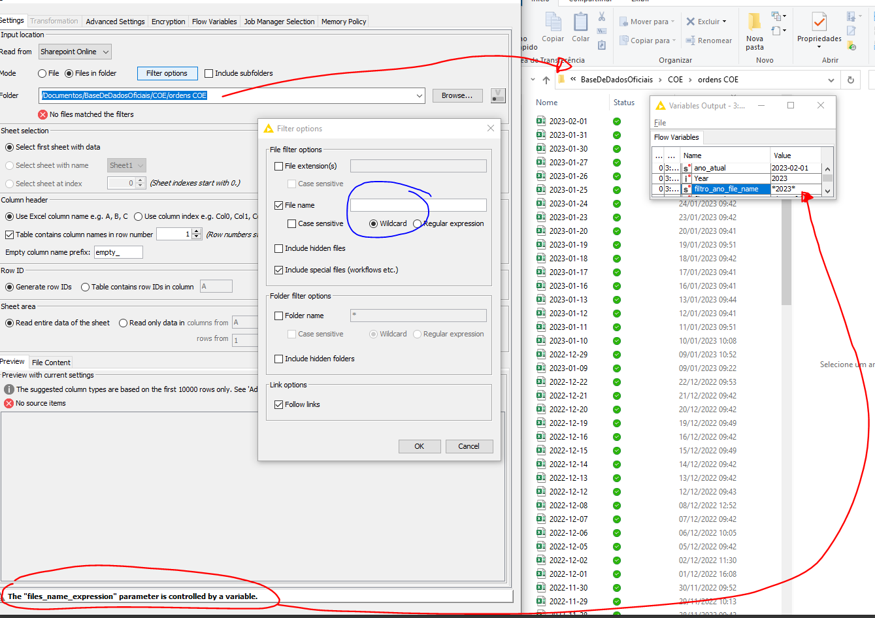Viewport: 875px width, 618px height.
Task: Open the Flow Variables tab in settings dialog
Action: point(214,22)
